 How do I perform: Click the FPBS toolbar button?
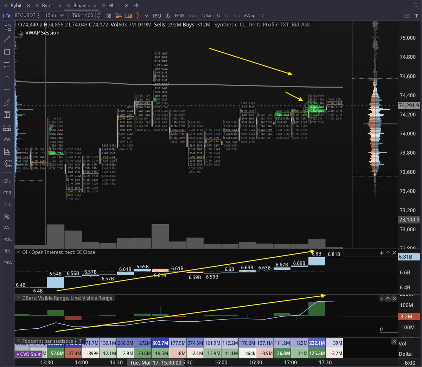click(179, 15)
